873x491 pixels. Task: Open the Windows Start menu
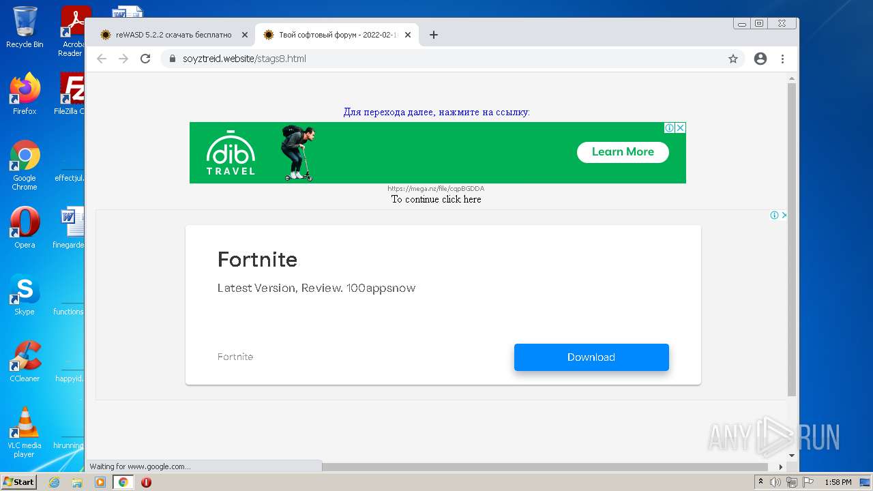(x=18, y=482)
